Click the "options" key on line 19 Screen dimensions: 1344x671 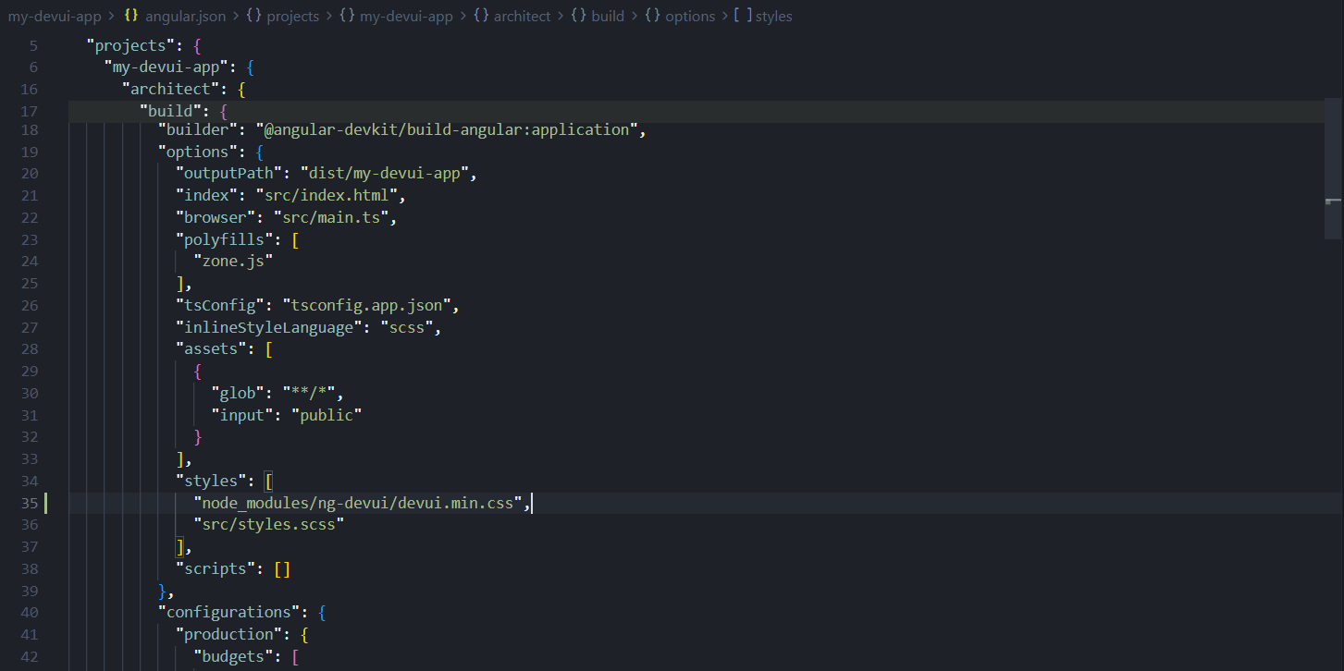[198, 152]
